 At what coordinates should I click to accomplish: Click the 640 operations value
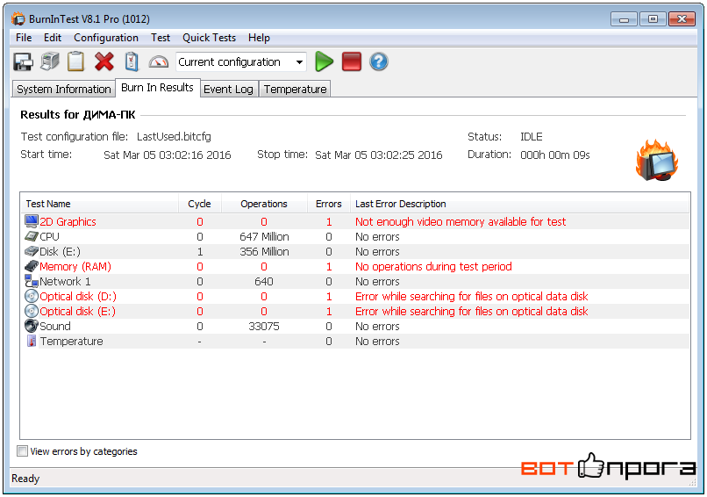pos(264,281)
